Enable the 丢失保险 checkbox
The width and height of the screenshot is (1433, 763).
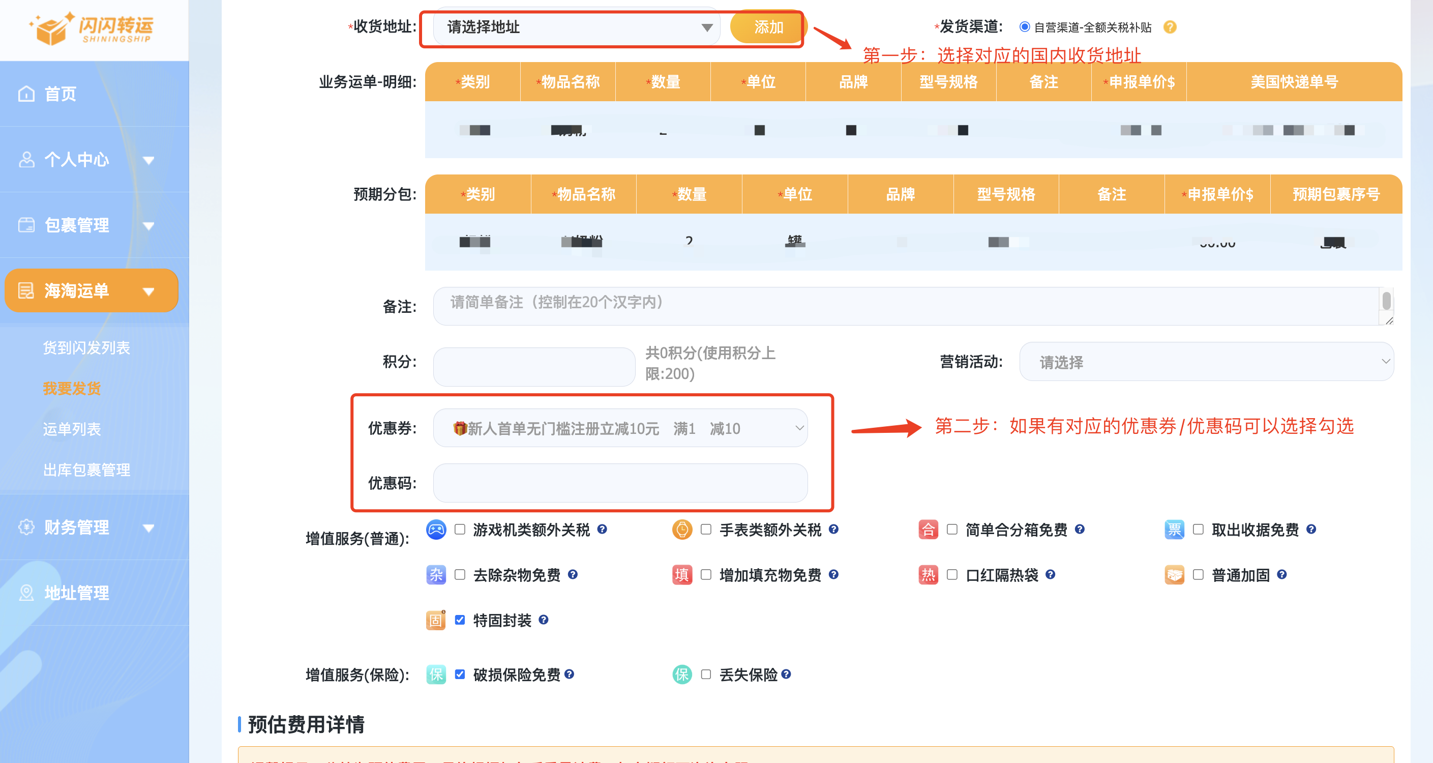[705, 674]
